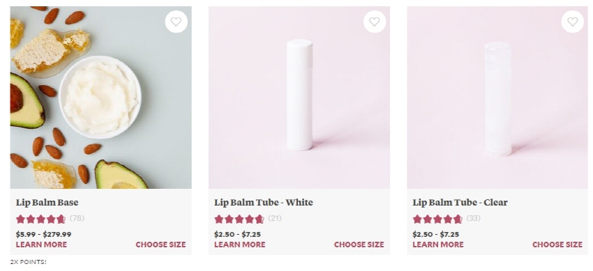This screenshot has width=593, height=271.
Task: View the 33 reviews count
Action: pyautogui.click(x=473, y=218)
